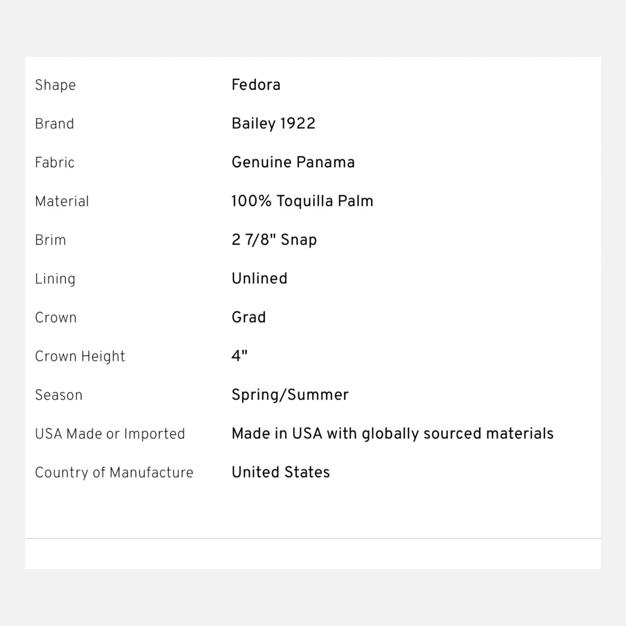Screen dimensions: 626x626
Task: Select the United States country value
Action: point(281,473)
